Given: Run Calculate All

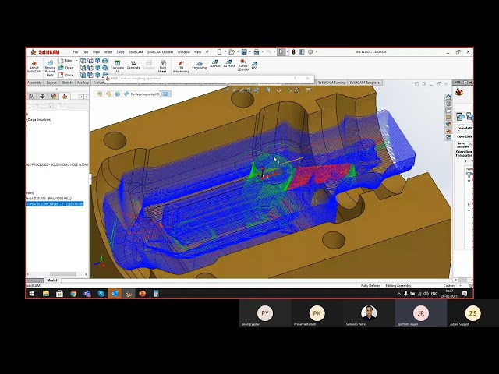Looking at the screenshot, I should click(117, 66).
